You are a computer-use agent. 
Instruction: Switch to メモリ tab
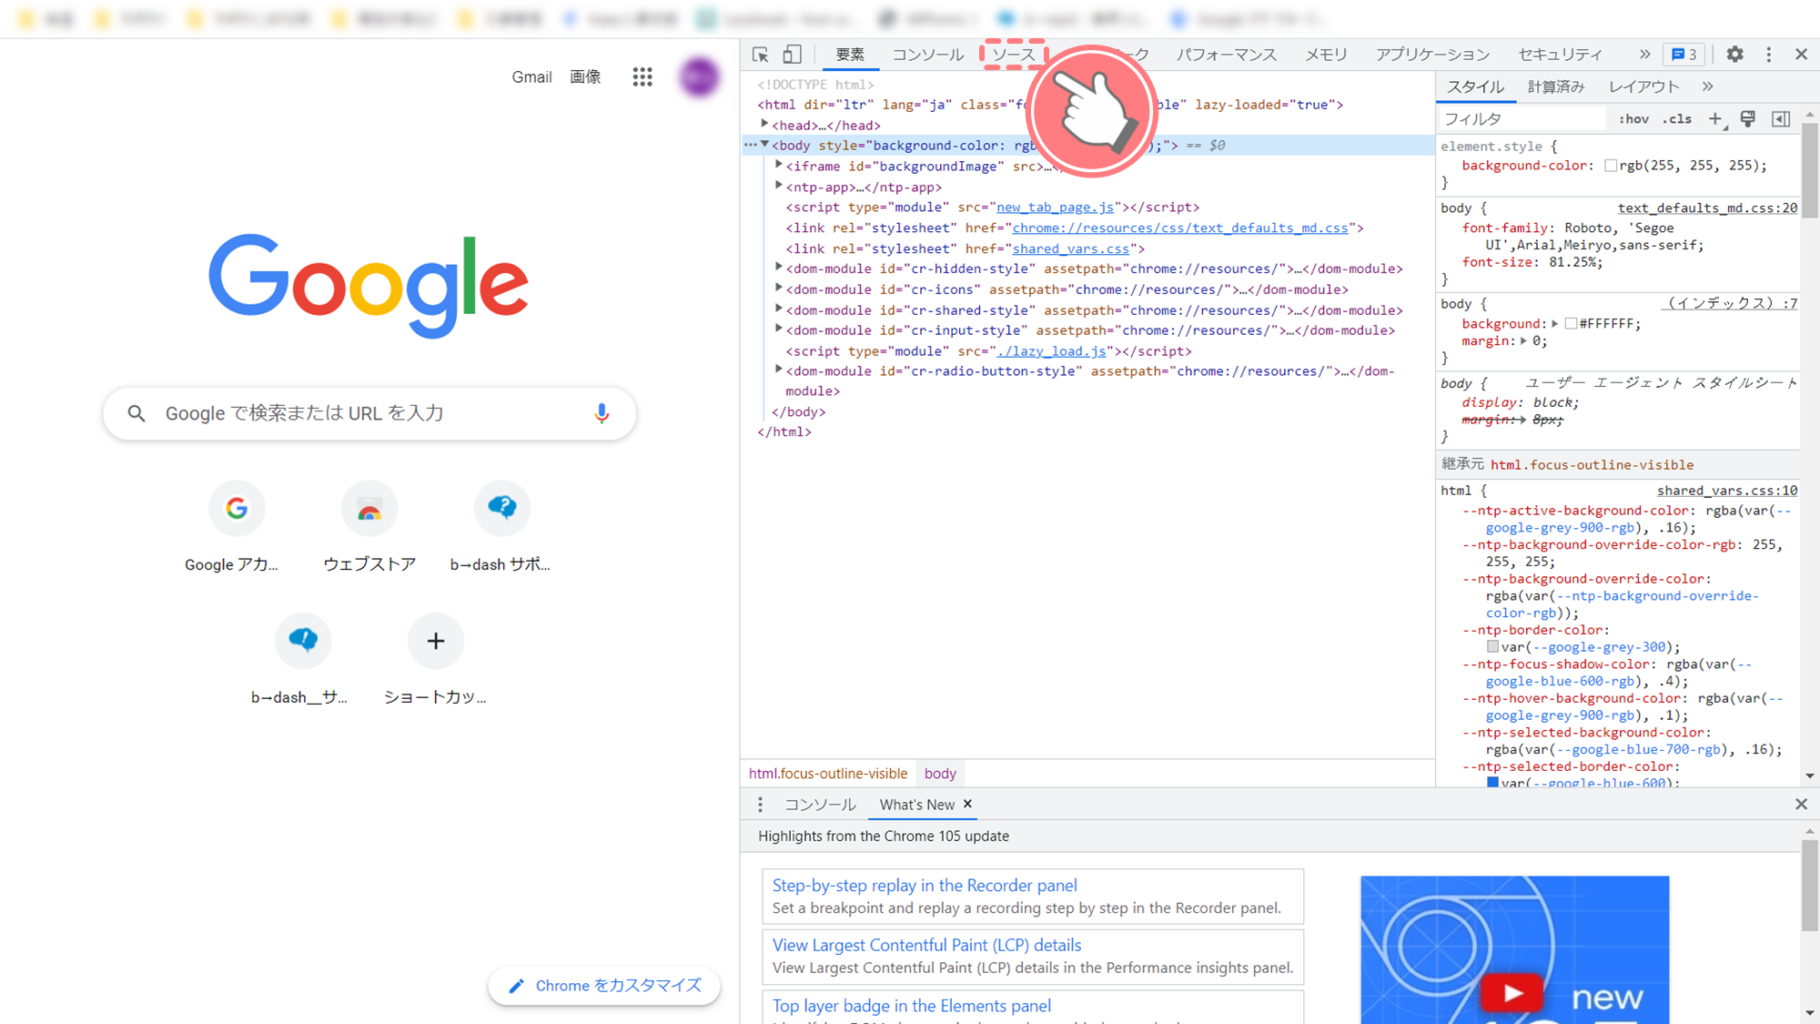pos(1326,55)
